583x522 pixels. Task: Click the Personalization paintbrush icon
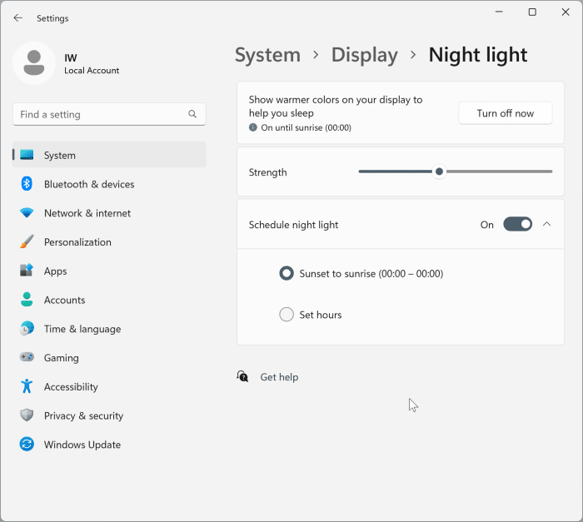pos(27,241)
